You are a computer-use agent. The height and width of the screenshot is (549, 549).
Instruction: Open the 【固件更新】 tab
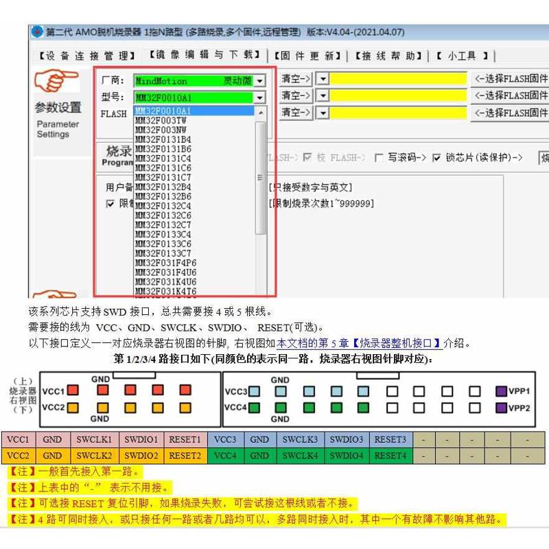tap(307, 56)
